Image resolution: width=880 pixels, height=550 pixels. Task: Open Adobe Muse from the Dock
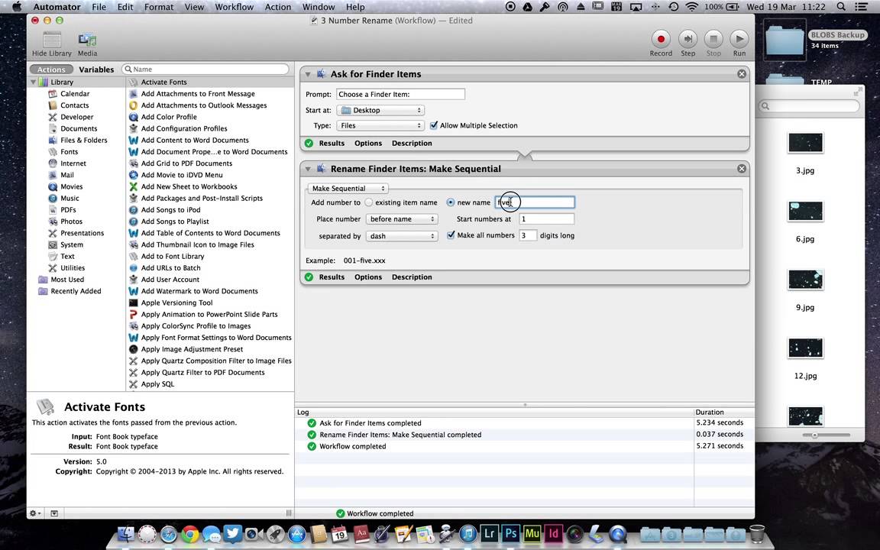click(x=532, y=533)
